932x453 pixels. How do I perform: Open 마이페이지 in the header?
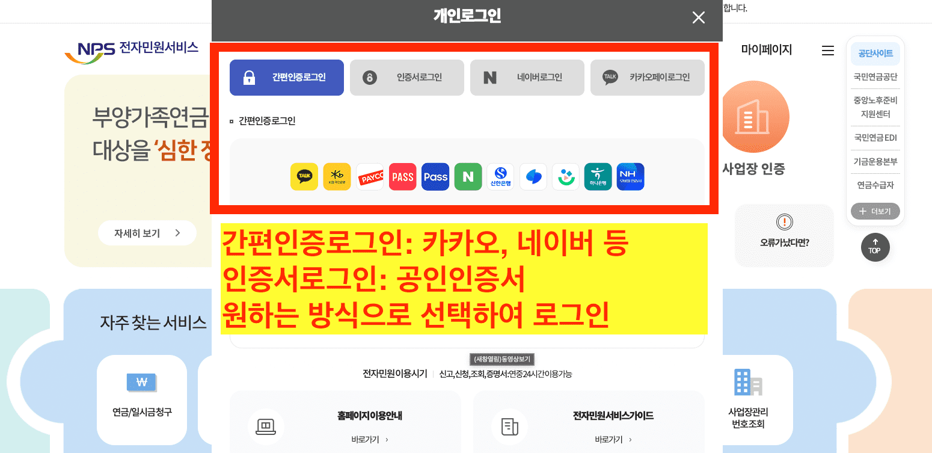[767, 50]
